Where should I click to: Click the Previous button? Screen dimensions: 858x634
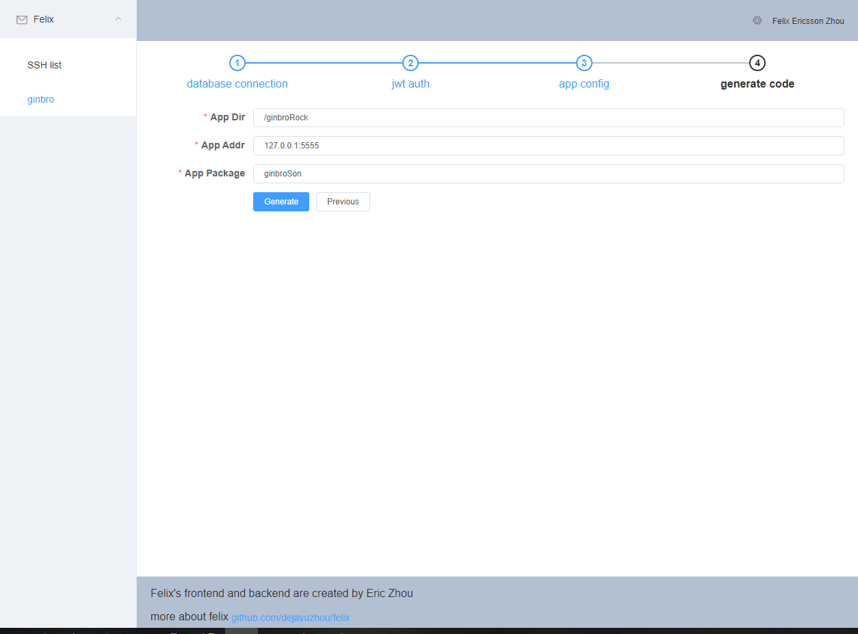[x=343, y=202]
